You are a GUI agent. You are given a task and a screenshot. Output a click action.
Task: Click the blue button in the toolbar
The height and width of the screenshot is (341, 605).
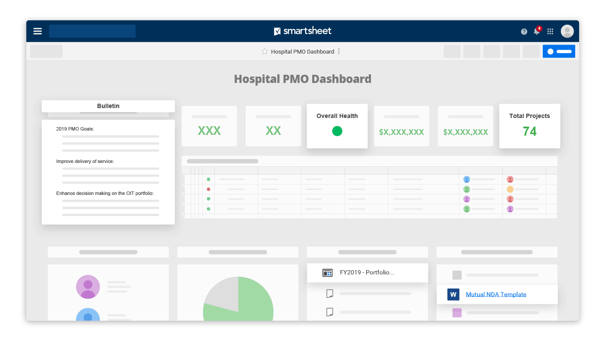click(x=559, y=51)
